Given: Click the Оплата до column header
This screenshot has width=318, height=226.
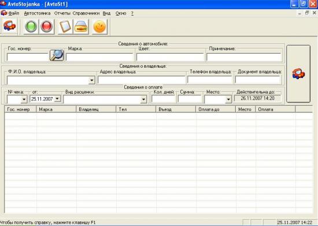Looking at the screenshot, I should tap(216, 109).
